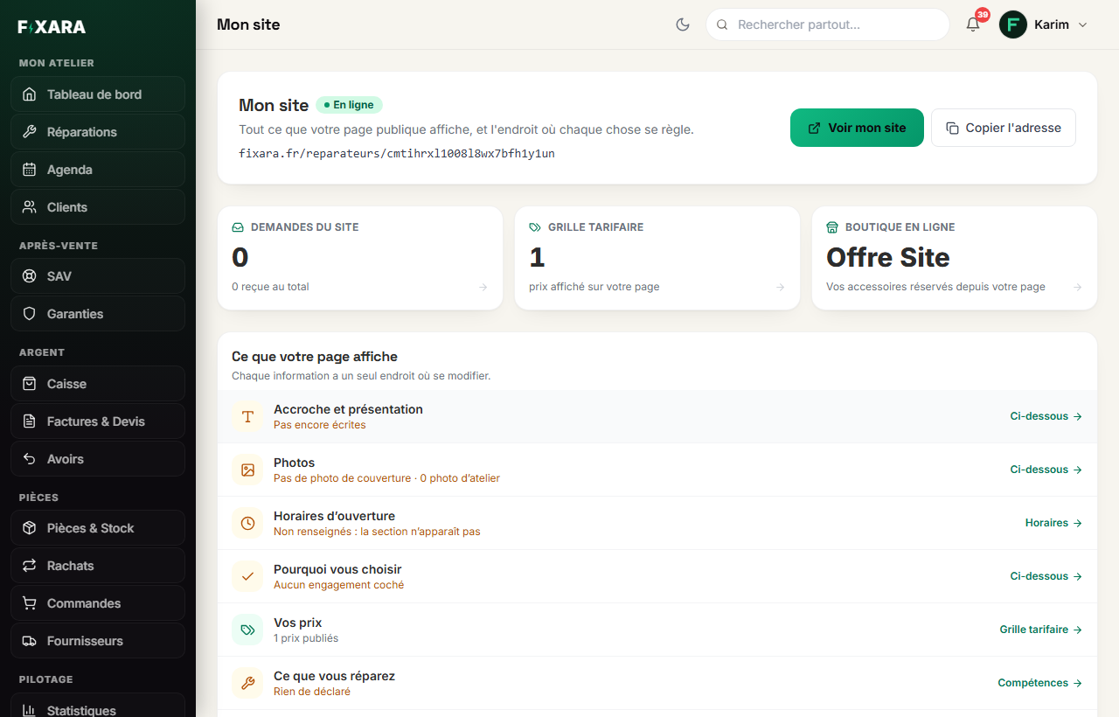The height and width of the screenshot is (717, 1119).
Task: Click the Statistiques chart icon
Action: point(30,711)
